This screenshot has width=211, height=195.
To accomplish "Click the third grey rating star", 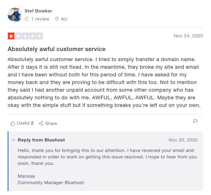I will [25, 36].
